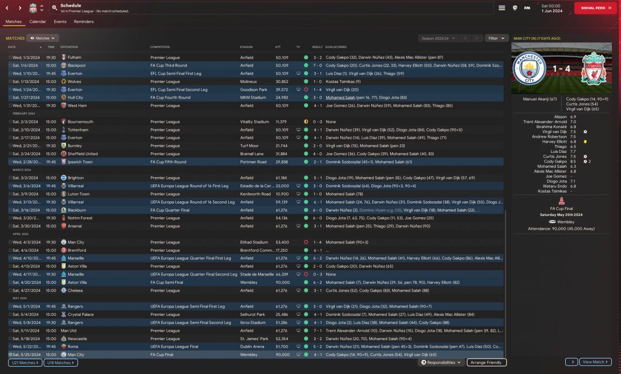The width and height of the screenshot is (621, 374).
Task: Expand the Filter dropdown
Action: 496,38
